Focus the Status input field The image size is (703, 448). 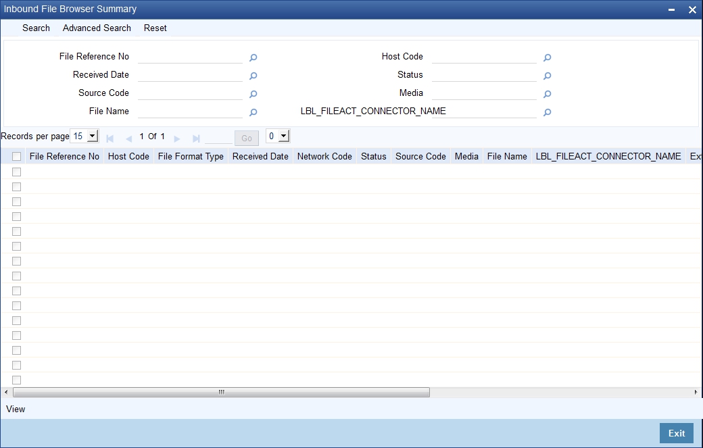point(484,75)
